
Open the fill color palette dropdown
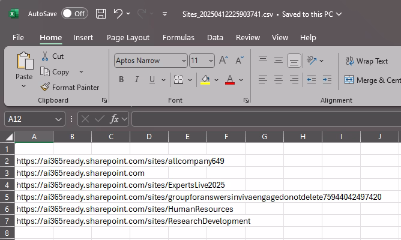[216, 80]
